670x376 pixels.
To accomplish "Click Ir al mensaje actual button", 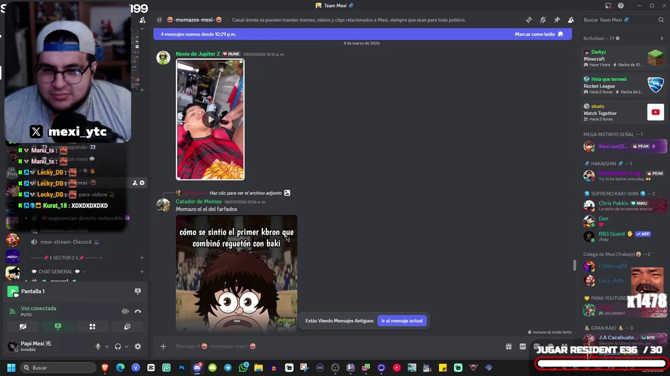I will tap(402, 321).
